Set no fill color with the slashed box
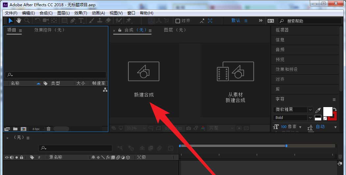The width and height of the screenshot is (346, 175). (325, 119)
